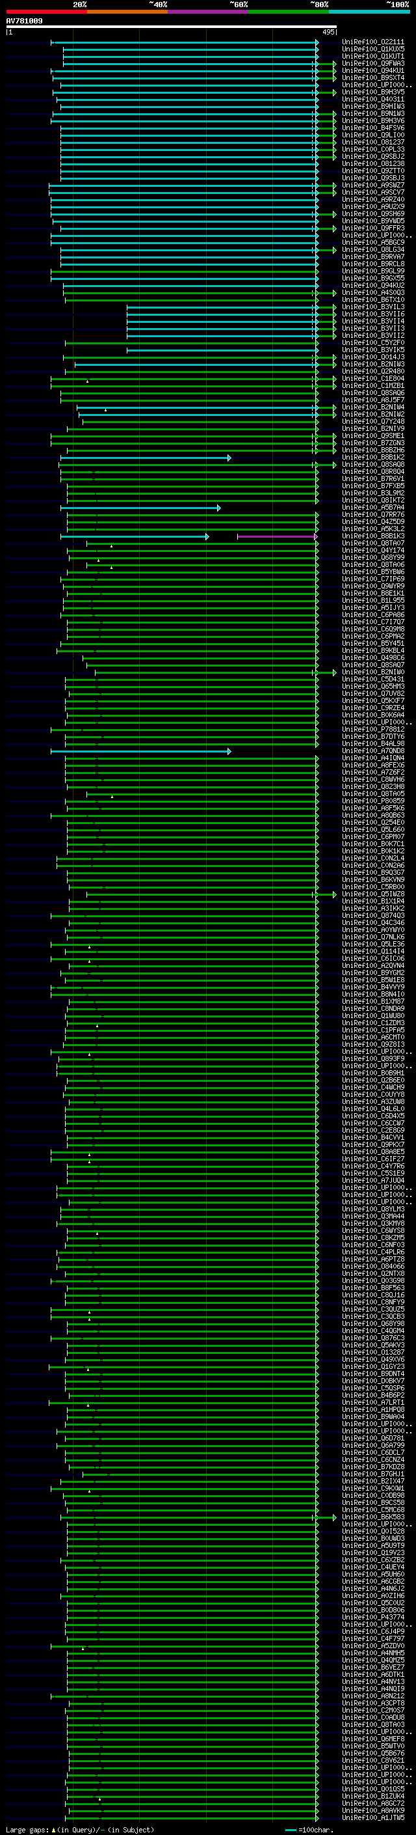The height and width of the screenshot is (1835, 416).
Task: Click the purple ~60% identity legend bar
Action: (209, 12)
